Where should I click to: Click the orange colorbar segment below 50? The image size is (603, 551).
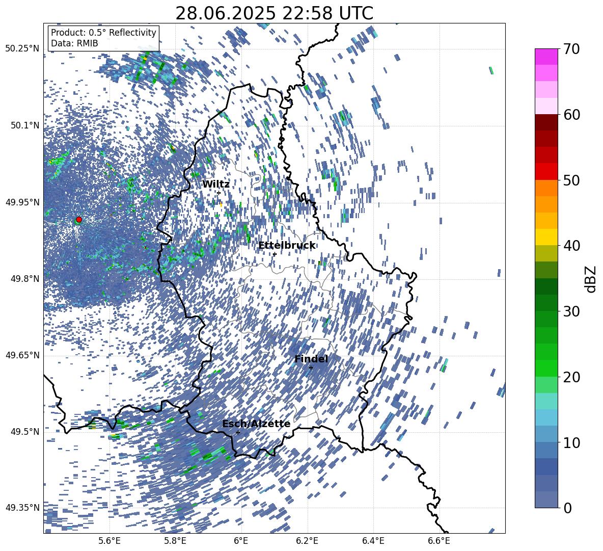click(x=546, y=188)
